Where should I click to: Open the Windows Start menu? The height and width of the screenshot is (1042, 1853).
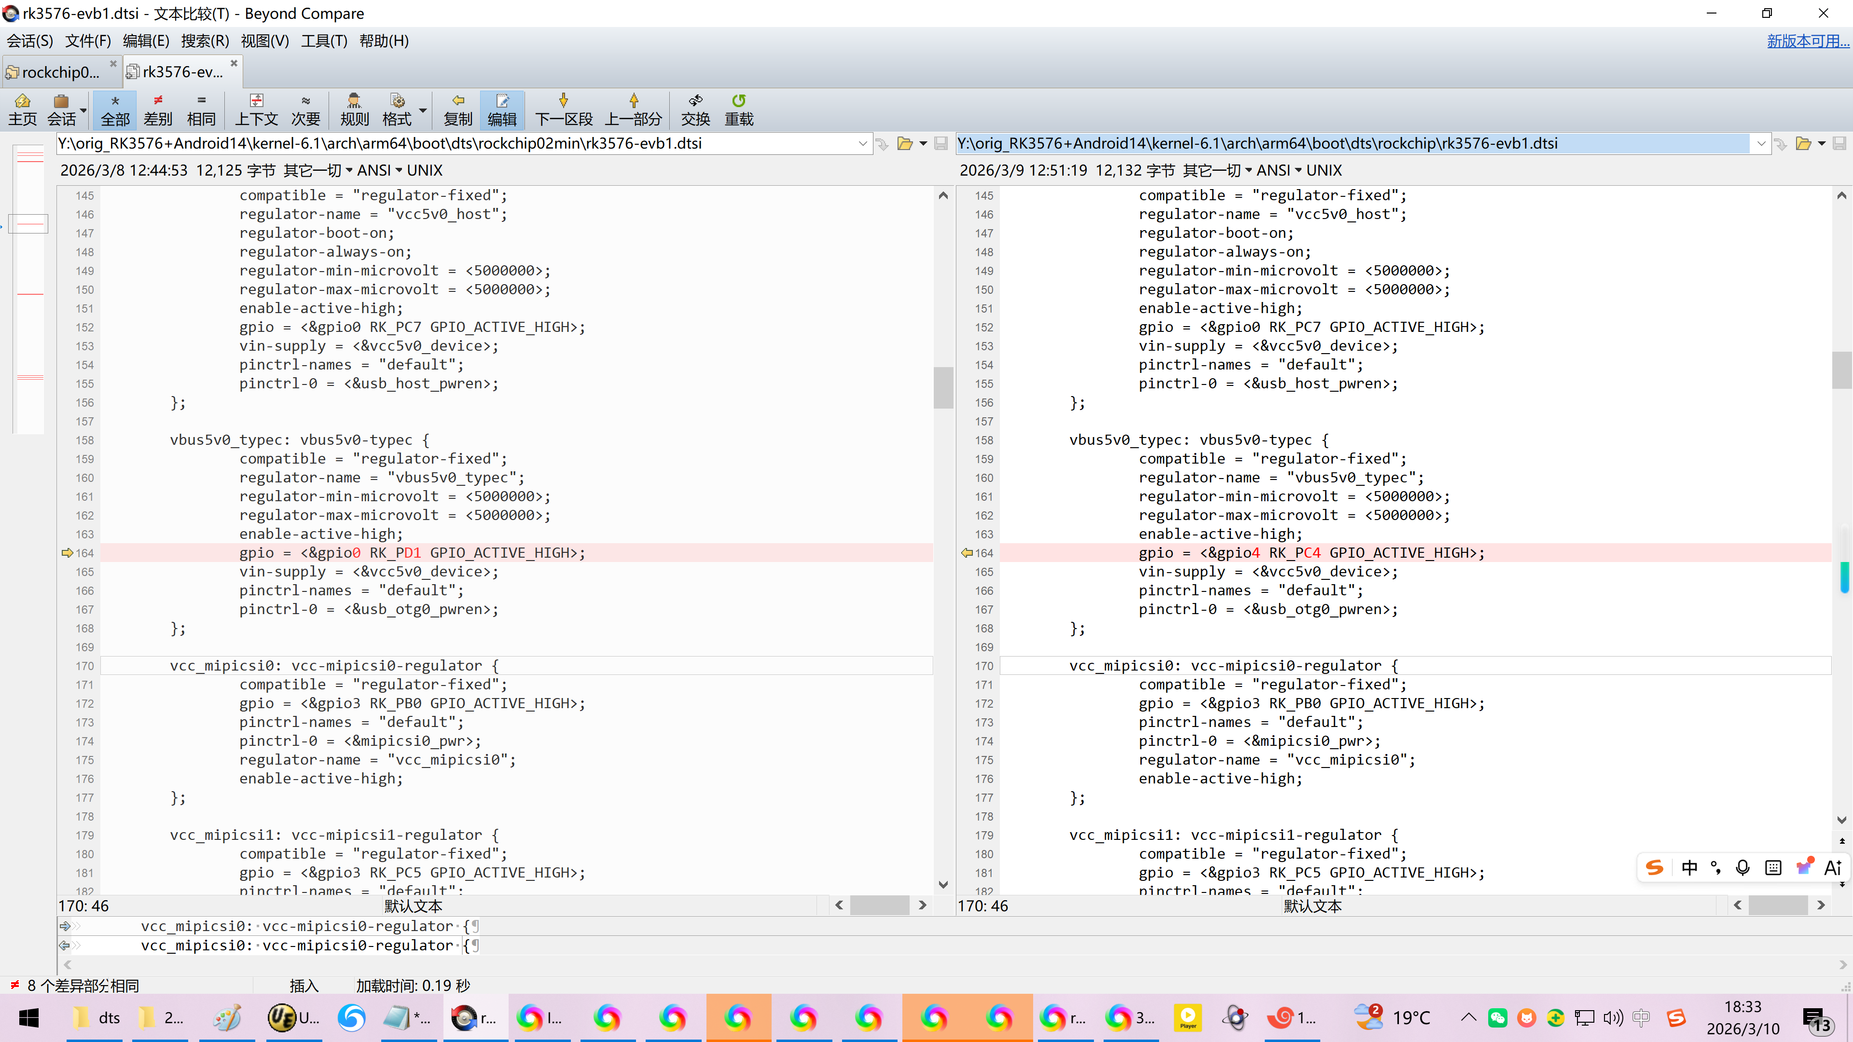(x=29, y=1017)
